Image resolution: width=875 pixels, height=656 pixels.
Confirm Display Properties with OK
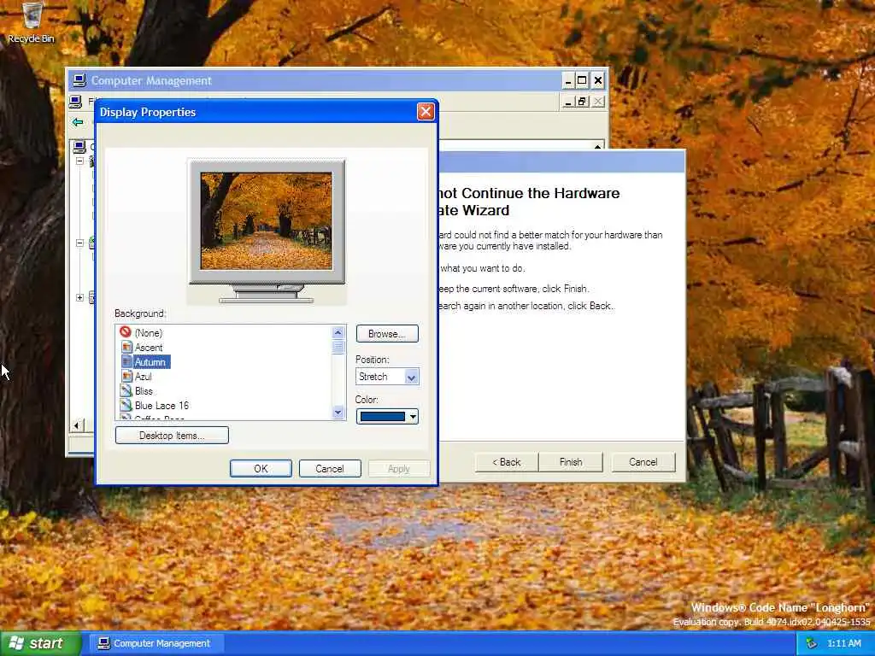261,469
